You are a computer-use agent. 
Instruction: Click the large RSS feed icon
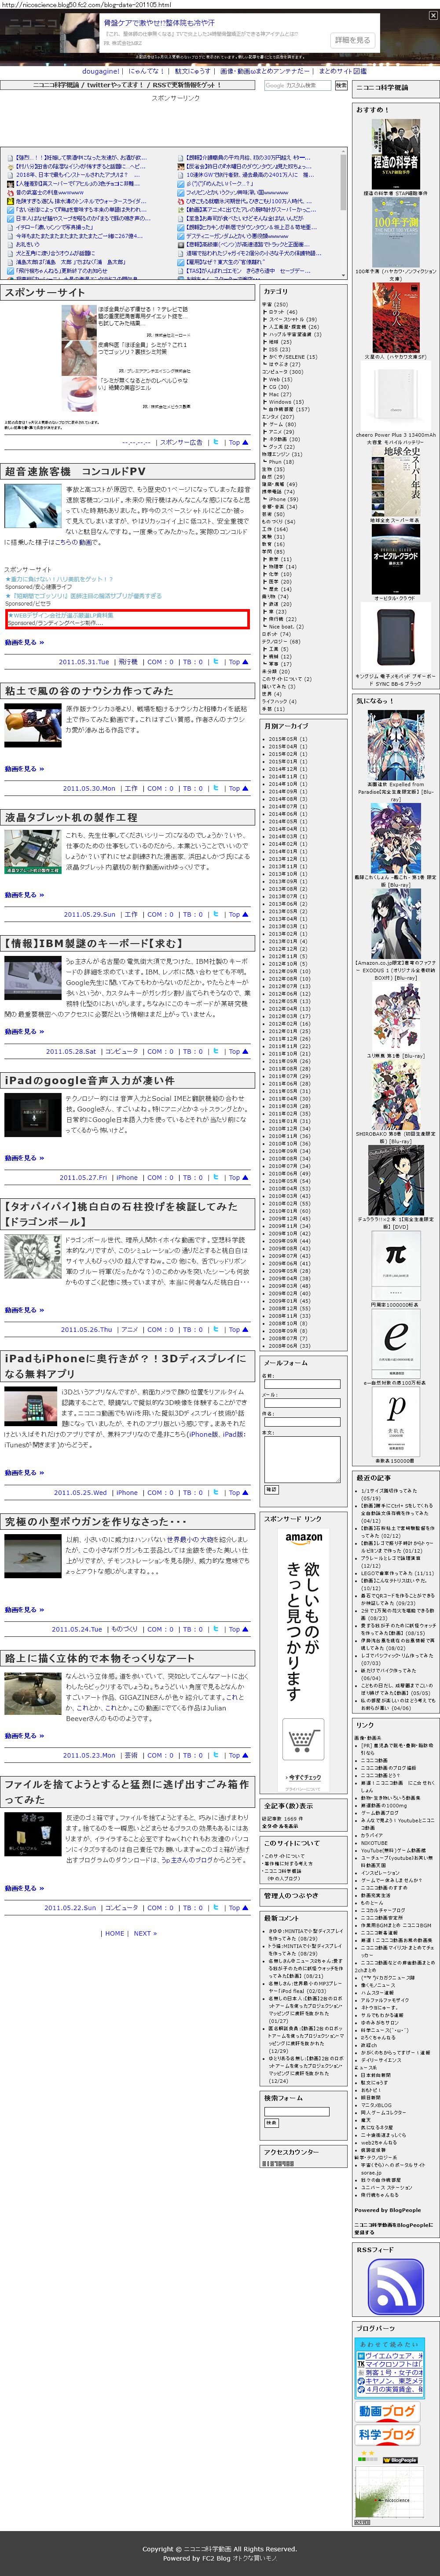(395, 2286)
